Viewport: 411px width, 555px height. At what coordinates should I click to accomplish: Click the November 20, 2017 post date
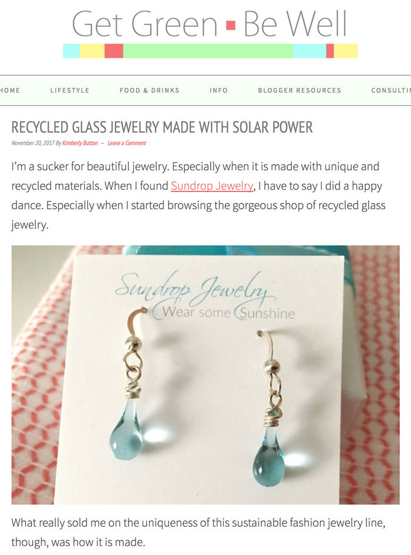[x=33, y=143]
